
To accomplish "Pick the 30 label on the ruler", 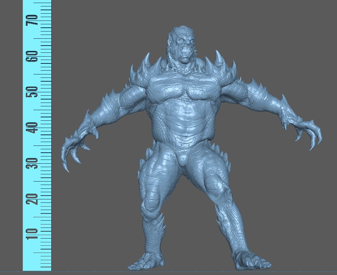I will pos(35,163).
